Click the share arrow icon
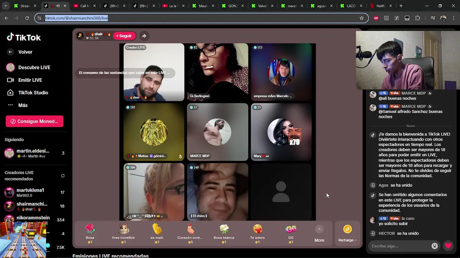 [144, 36]
